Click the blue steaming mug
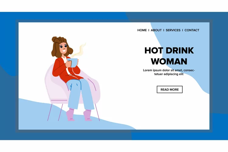228x152 pixels. click(74, 63)
